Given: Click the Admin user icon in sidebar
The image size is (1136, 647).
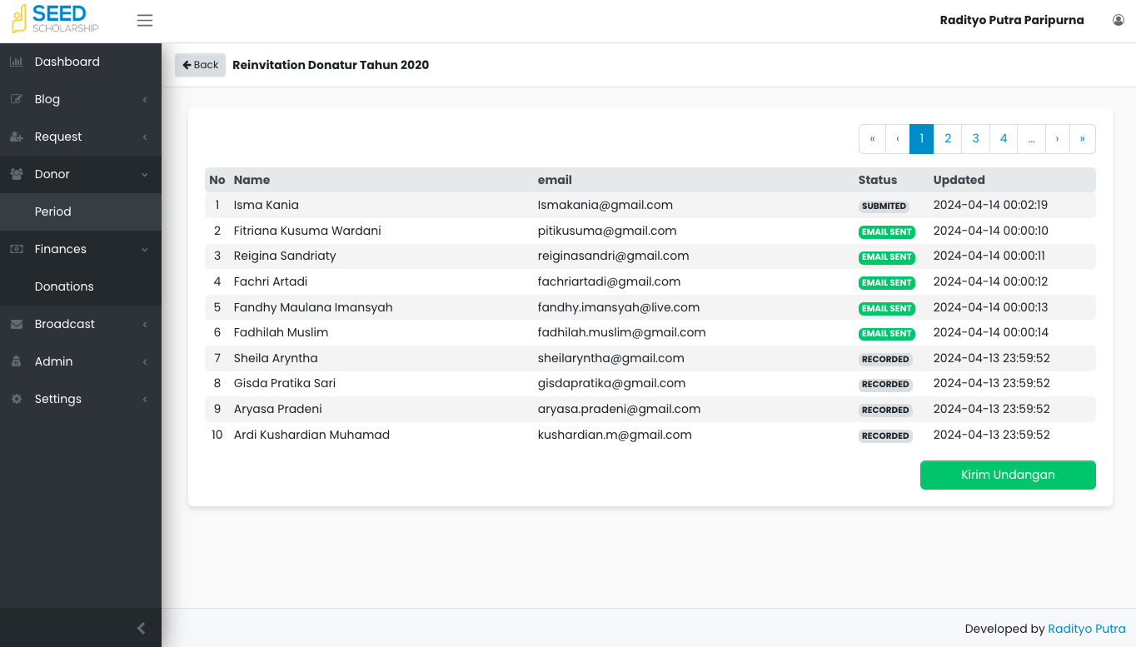Looking at the screenshot, I should tap(17, 361).
